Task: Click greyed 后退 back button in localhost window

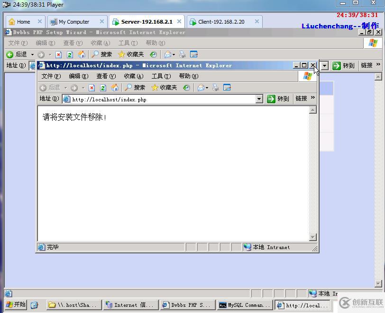Action: click(x=50, y=88)
